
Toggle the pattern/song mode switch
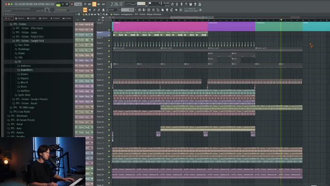[58, 4]
